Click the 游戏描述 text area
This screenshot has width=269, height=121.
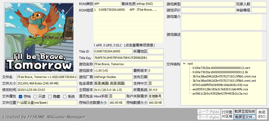click(221, 46)
